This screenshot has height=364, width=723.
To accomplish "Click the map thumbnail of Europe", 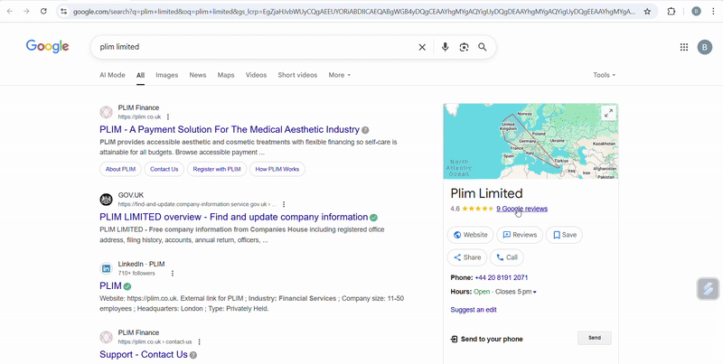I will [531, 141].
